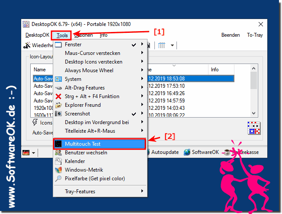Open the Tray-Features menu entry
Image resolution: width=282 pixels, height=214 pixels.
tap(100, 192)
